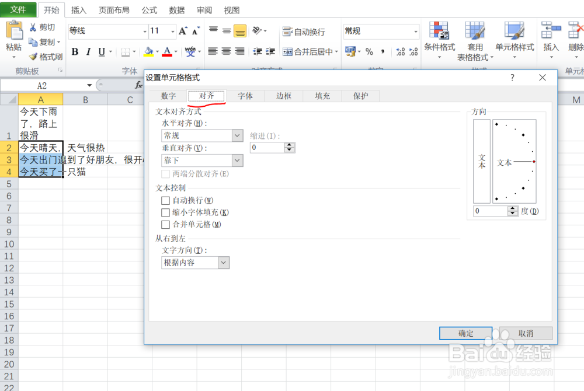This screenshot has width=584, height=391.
Task: Click the Paste icon in clipboard group
Action: (14, 30)
